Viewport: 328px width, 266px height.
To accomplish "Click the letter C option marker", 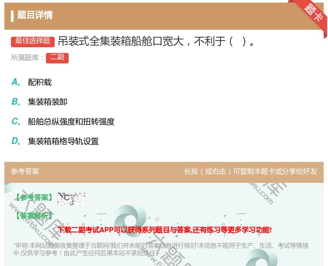I will 16,122.
